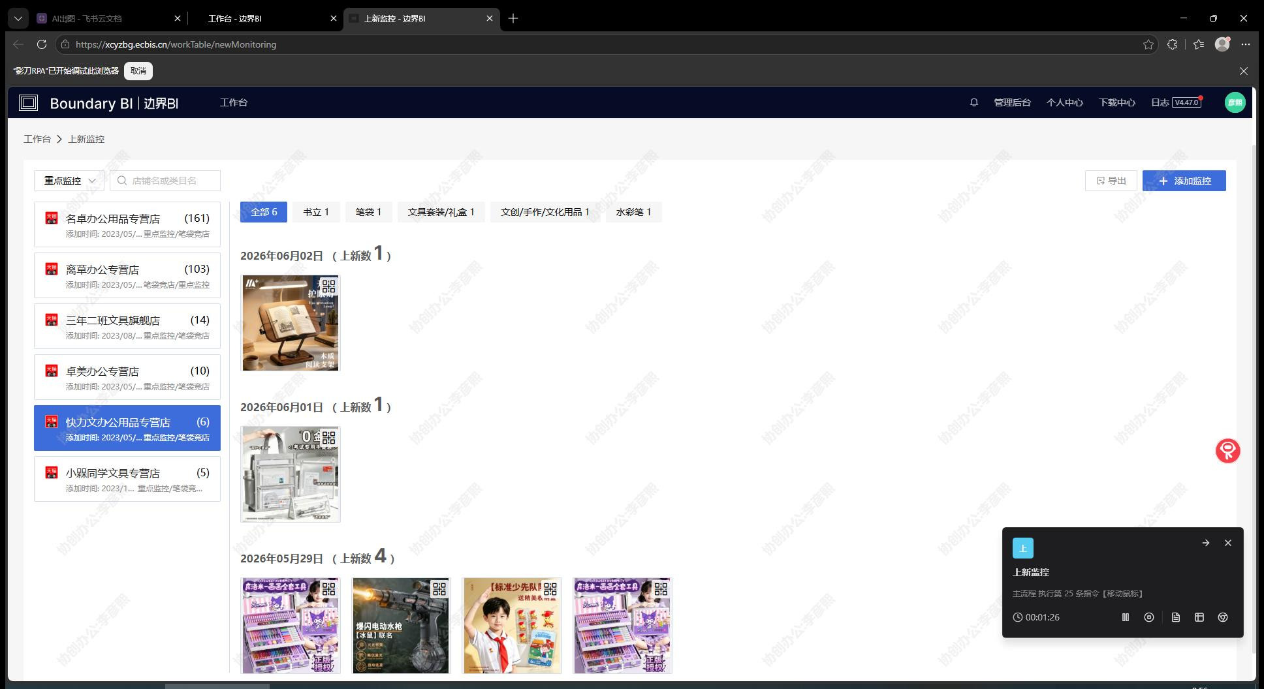This screenshot has width=1264, height=689.
Task: Click the Tmall icon of 名卓办公用品专营店
Action: tap(52, 218)
